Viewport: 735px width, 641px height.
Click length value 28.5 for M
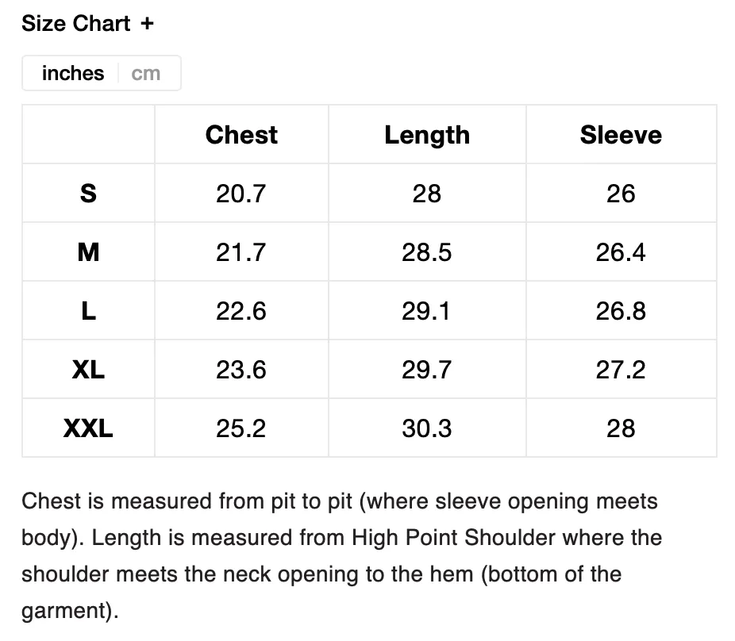426,252
